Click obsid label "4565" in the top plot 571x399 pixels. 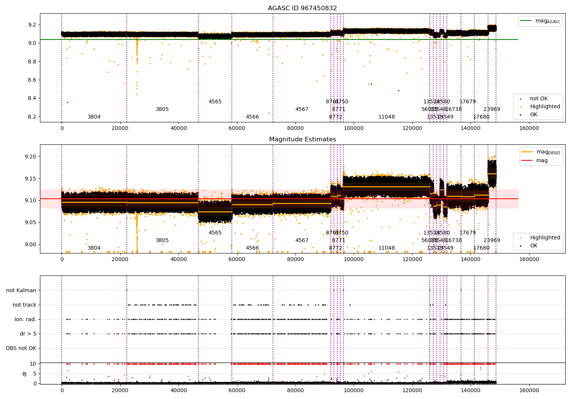pyautogui.click(x=215, y=102)
